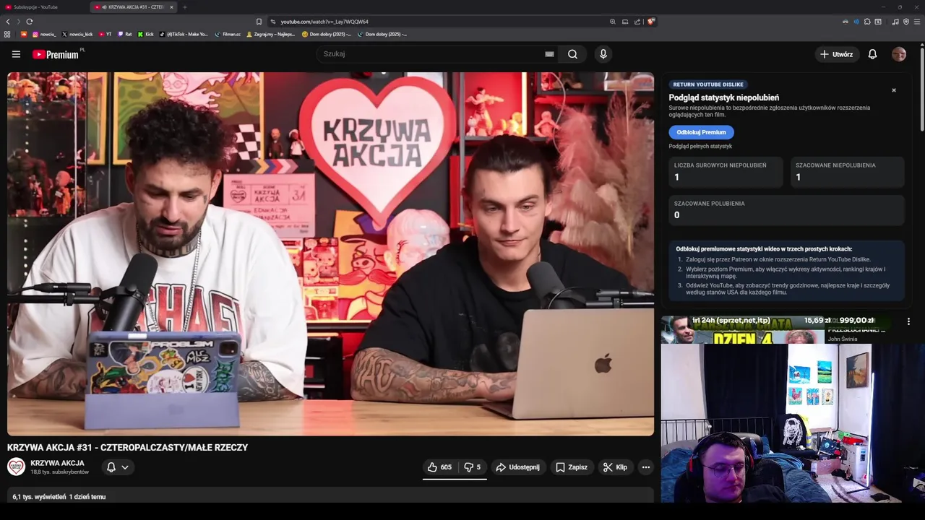Screen dimensions: 925x520
Task: Click on the main video player
Action: (330, 254)
